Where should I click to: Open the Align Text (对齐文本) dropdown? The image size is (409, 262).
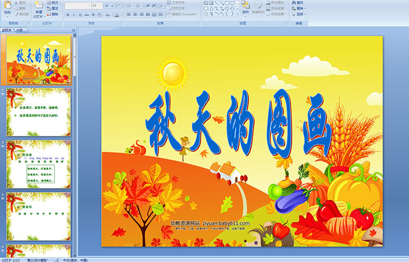[x=178, y=8]
